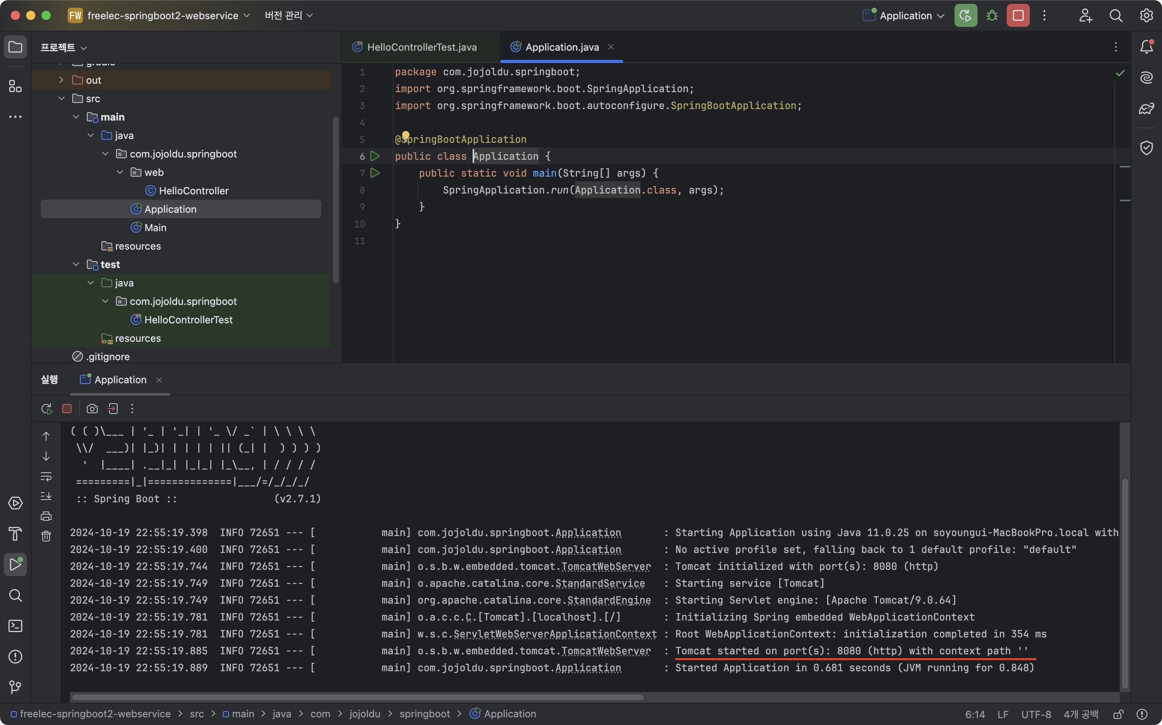The image size is (1162, 725).
Task: Open the Notifications bell icon
Action: click(x=1146, y=46)
